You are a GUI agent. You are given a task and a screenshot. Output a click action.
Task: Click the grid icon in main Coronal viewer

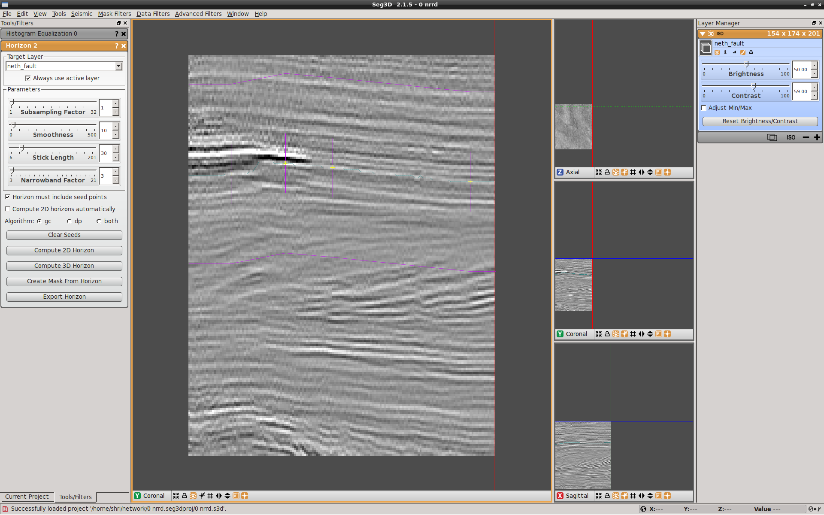pos(210,496)
